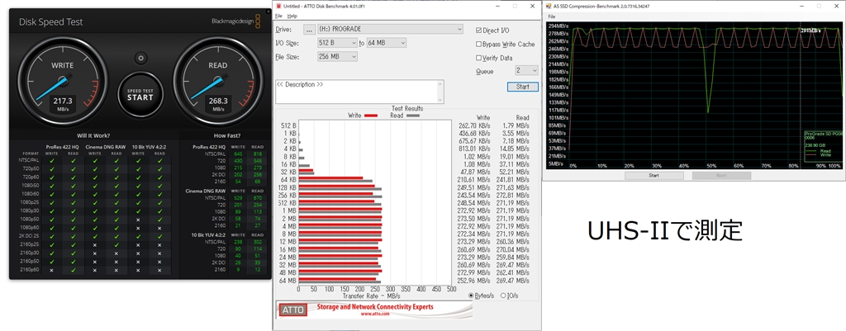Viewport: 846px width, 331px height.
Task: Open the I/O Size upper limit dropdown 64 MB
Action: [387, 43]
